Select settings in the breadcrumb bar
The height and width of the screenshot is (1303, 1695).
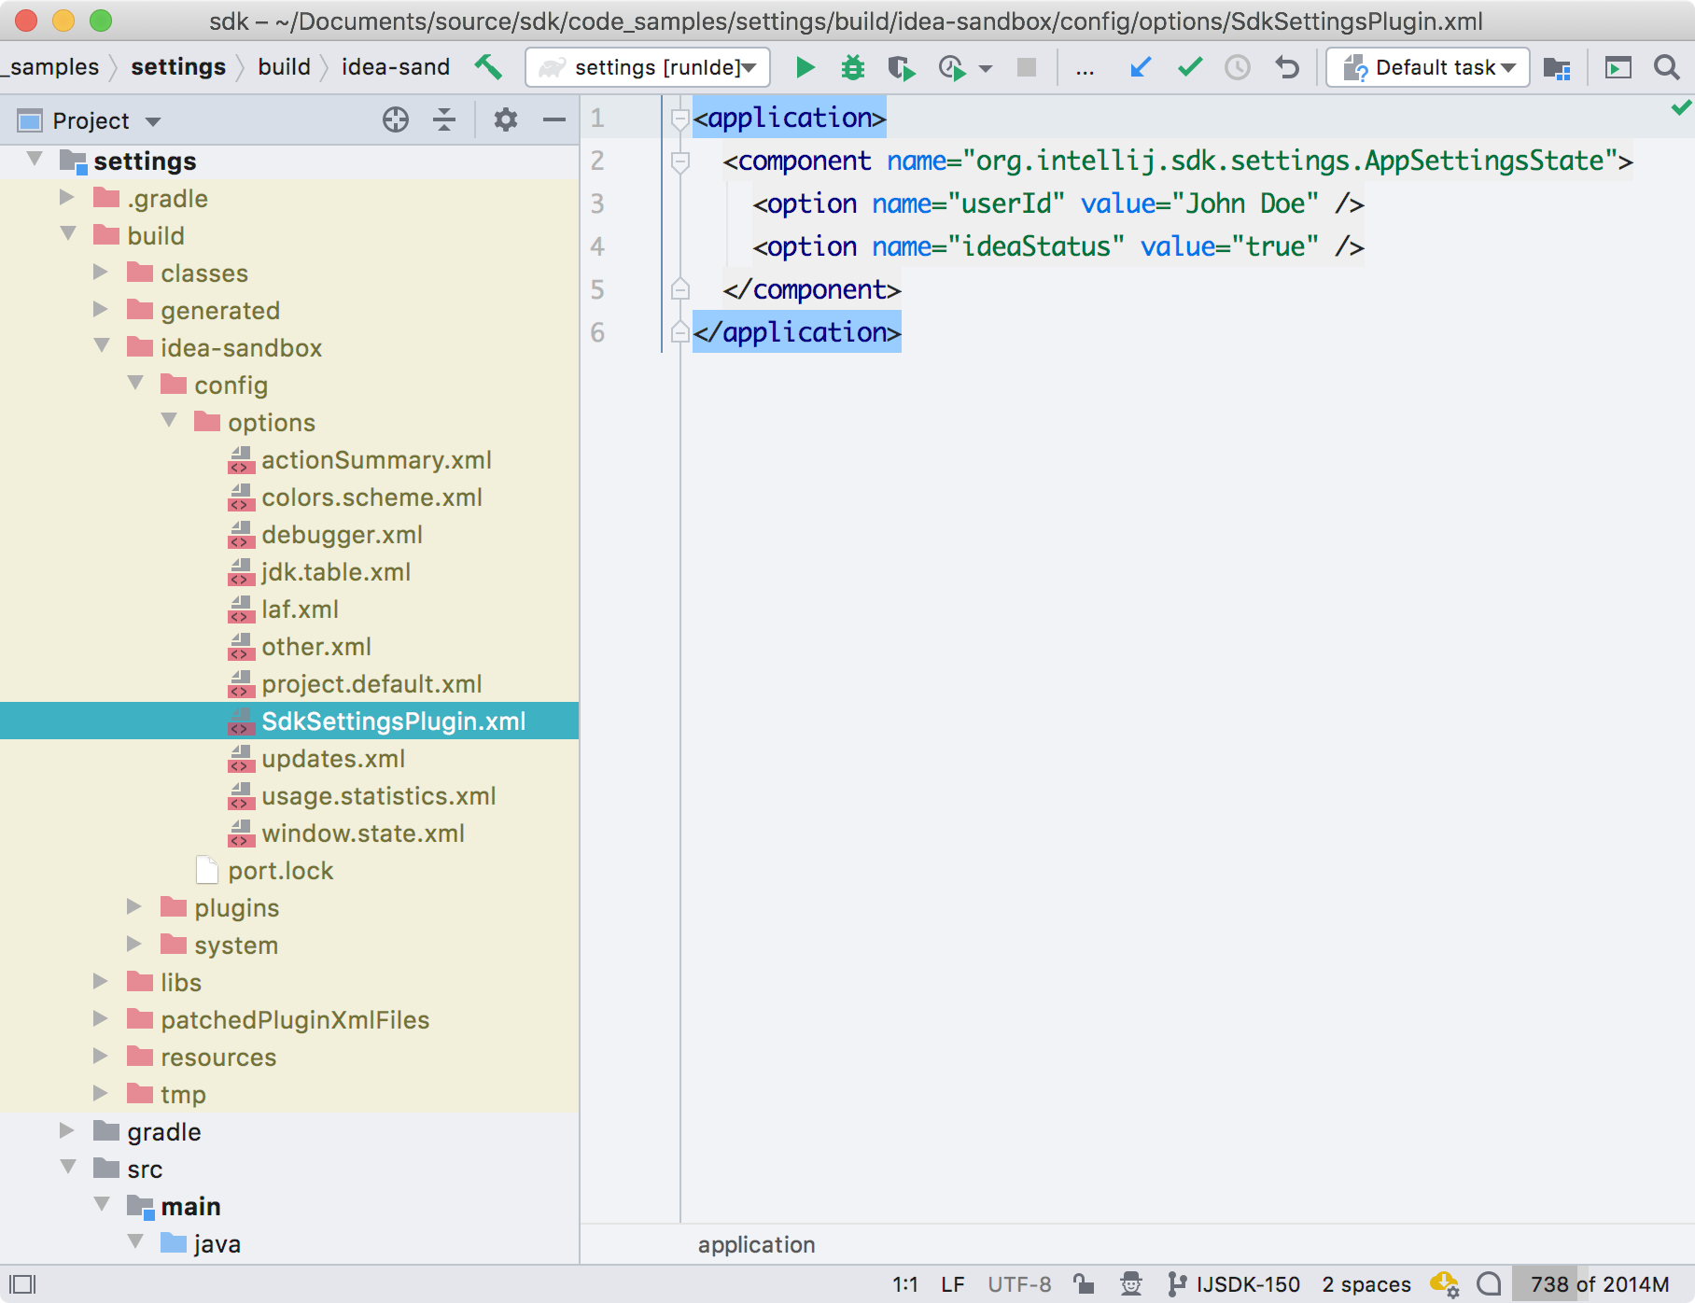(177, 66)
